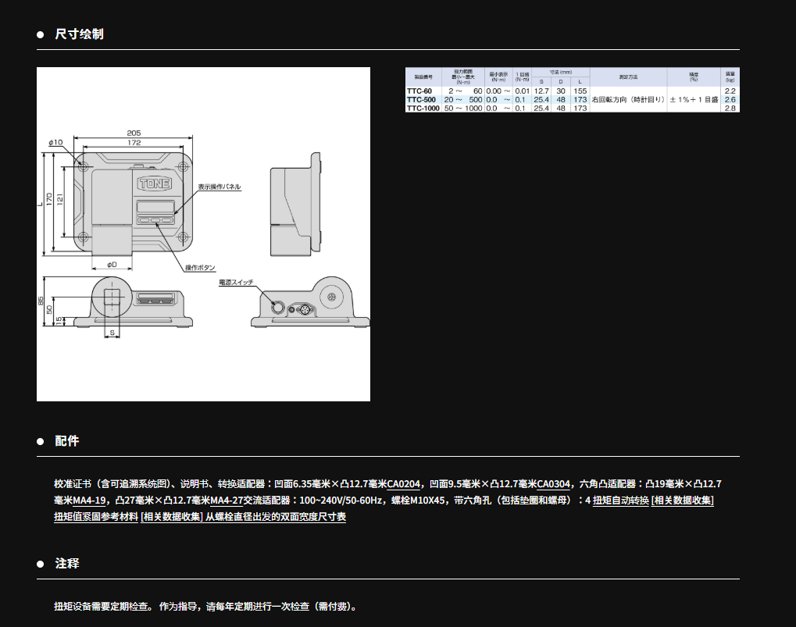Click the MA4-19 hex adapter link
This screenshot has width=796, height=627.
tap(90, 501)
